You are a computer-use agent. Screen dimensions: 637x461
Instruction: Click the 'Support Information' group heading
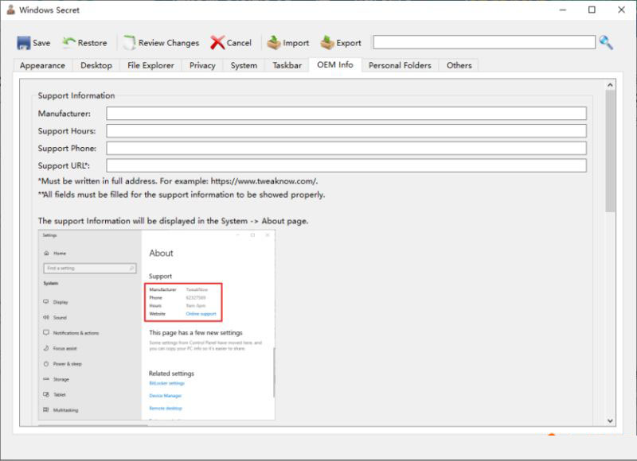[x=76, y=95]
